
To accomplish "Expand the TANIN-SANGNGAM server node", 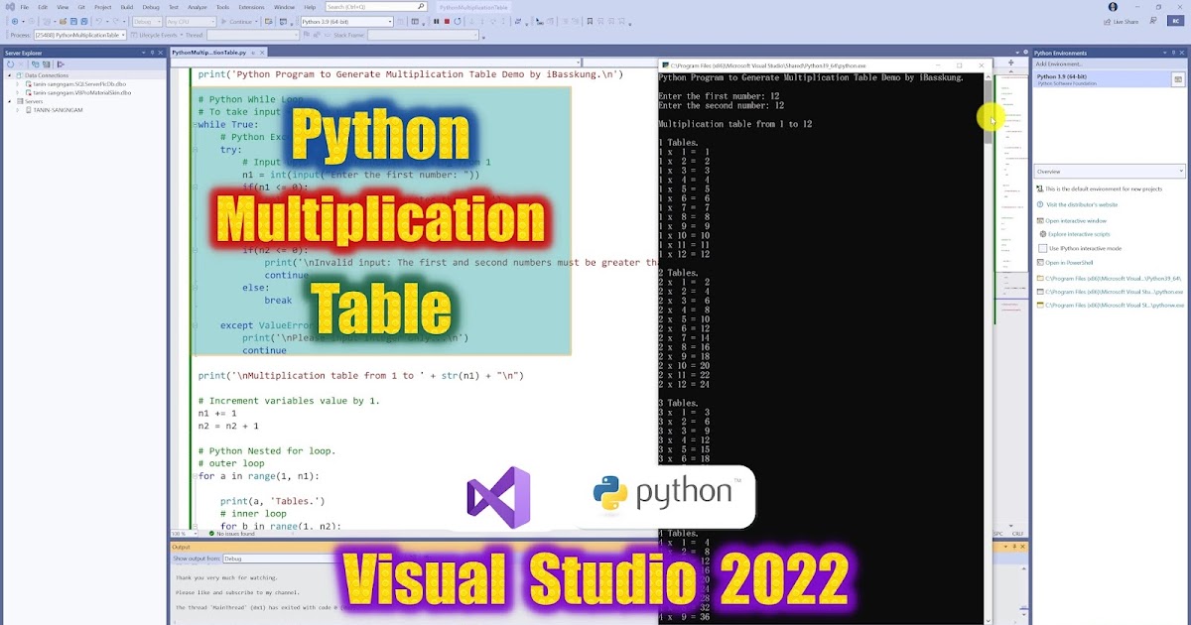I will (17, 110).
